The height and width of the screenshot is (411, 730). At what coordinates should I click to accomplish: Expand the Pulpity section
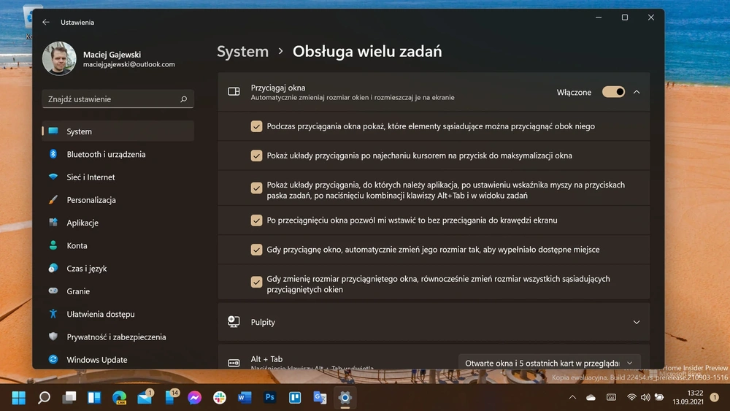(637, 322)
